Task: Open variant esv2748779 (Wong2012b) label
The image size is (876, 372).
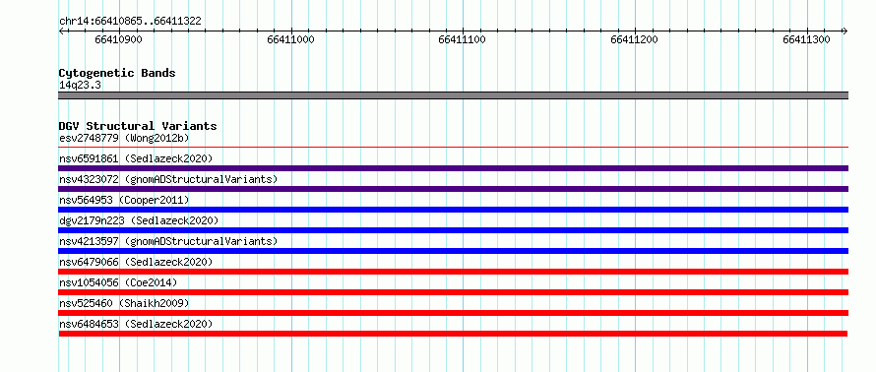Action: pos(124,138)
